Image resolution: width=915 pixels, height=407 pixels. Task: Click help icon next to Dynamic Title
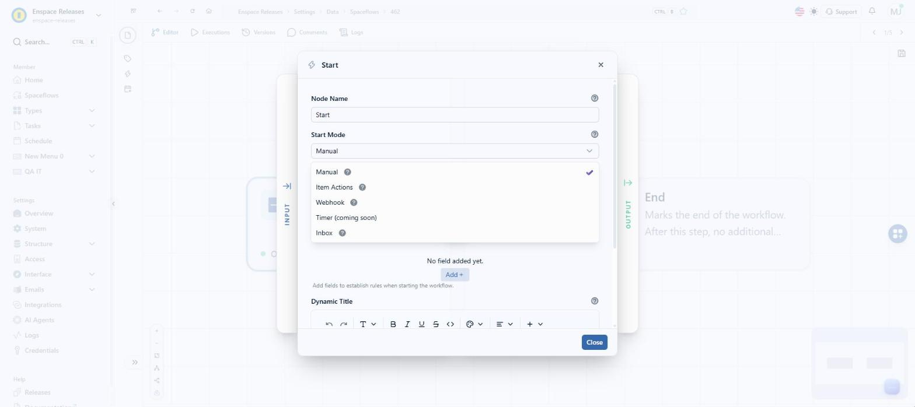pyautogui.click(x=595, y=301)
